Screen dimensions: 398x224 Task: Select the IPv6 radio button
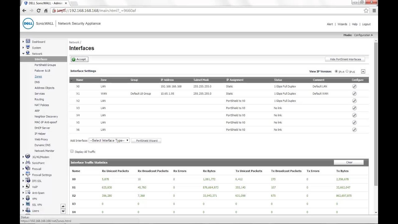click(x=347, y=72)
